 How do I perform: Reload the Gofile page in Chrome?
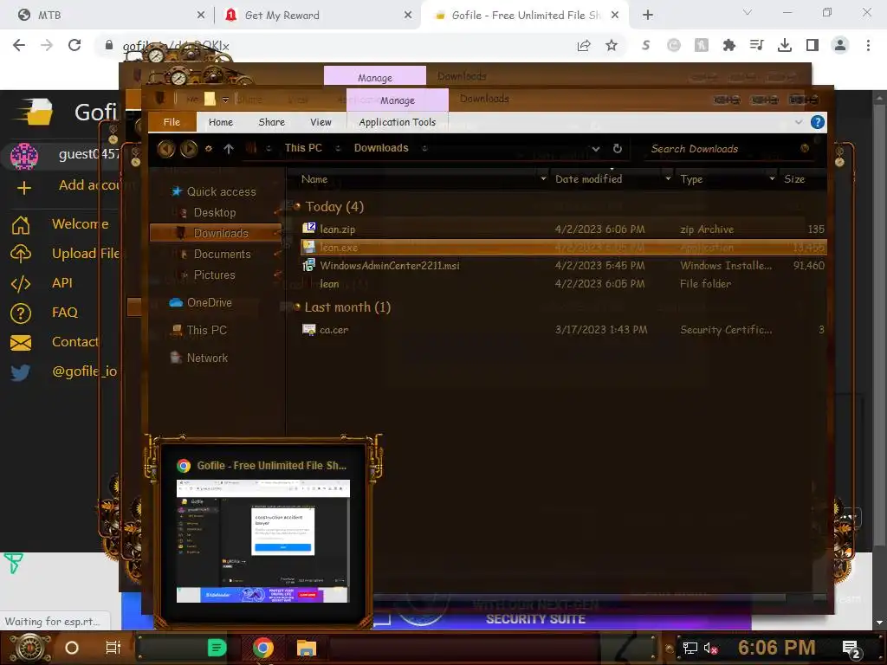coord(74,45)
